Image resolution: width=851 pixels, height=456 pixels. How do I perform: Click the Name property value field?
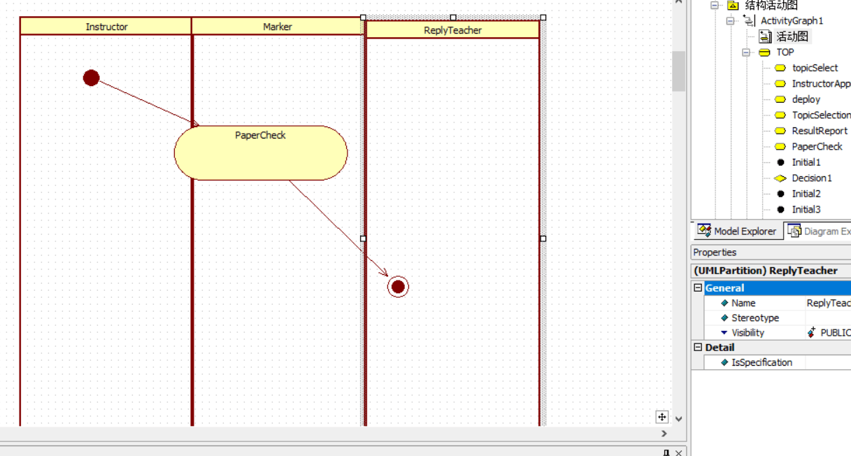828,303
